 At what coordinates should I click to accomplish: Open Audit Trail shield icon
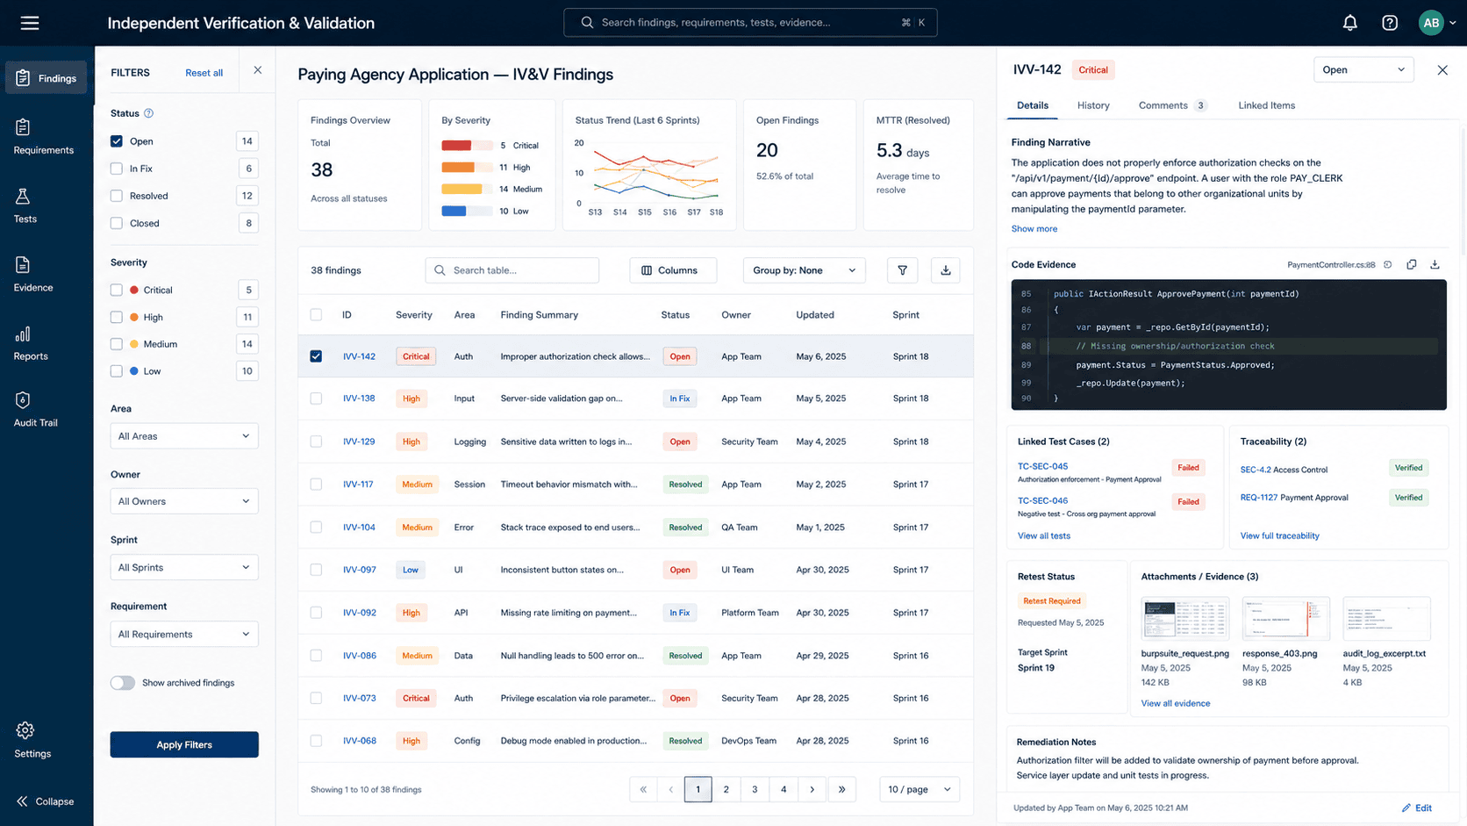[x=23, y=400]
